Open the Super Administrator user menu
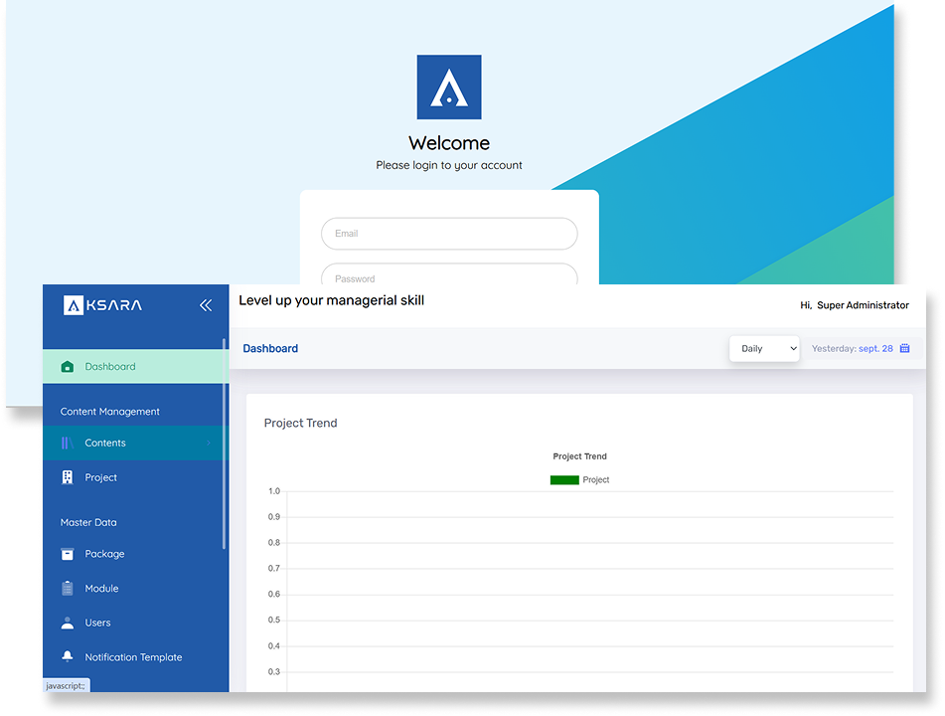The height and width of the screenshot is (716, 945). pos(855,306)
